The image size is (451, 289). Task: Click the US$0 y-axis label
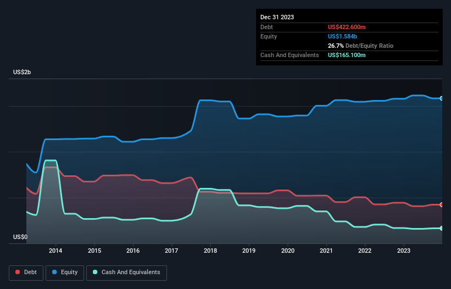pos(20,237)
